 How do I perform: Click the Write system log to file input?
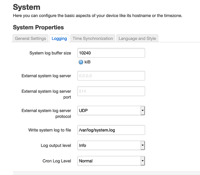pyautogui.click(x=111, y=130)
